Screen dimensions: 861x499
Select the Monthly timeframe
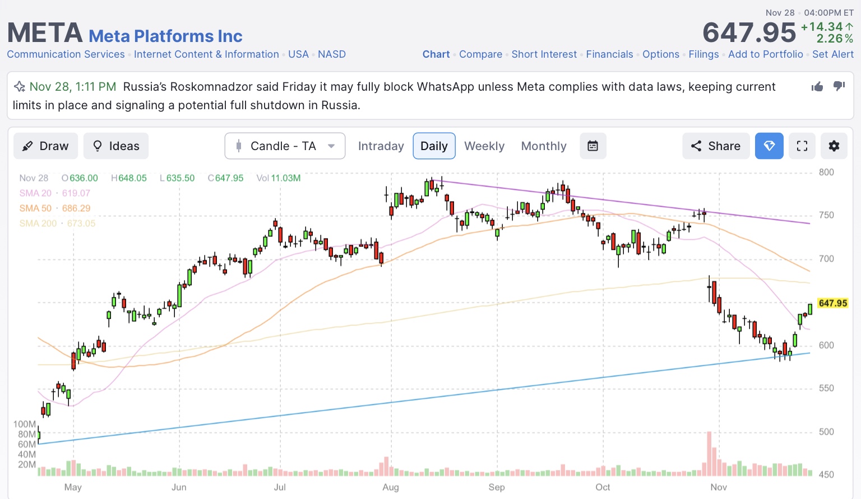(544, 146)
